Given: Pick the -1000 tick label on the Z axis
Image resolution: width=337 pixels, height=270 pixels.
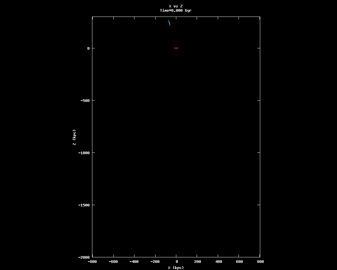Looking at the screenshot, I should [84, 153].
